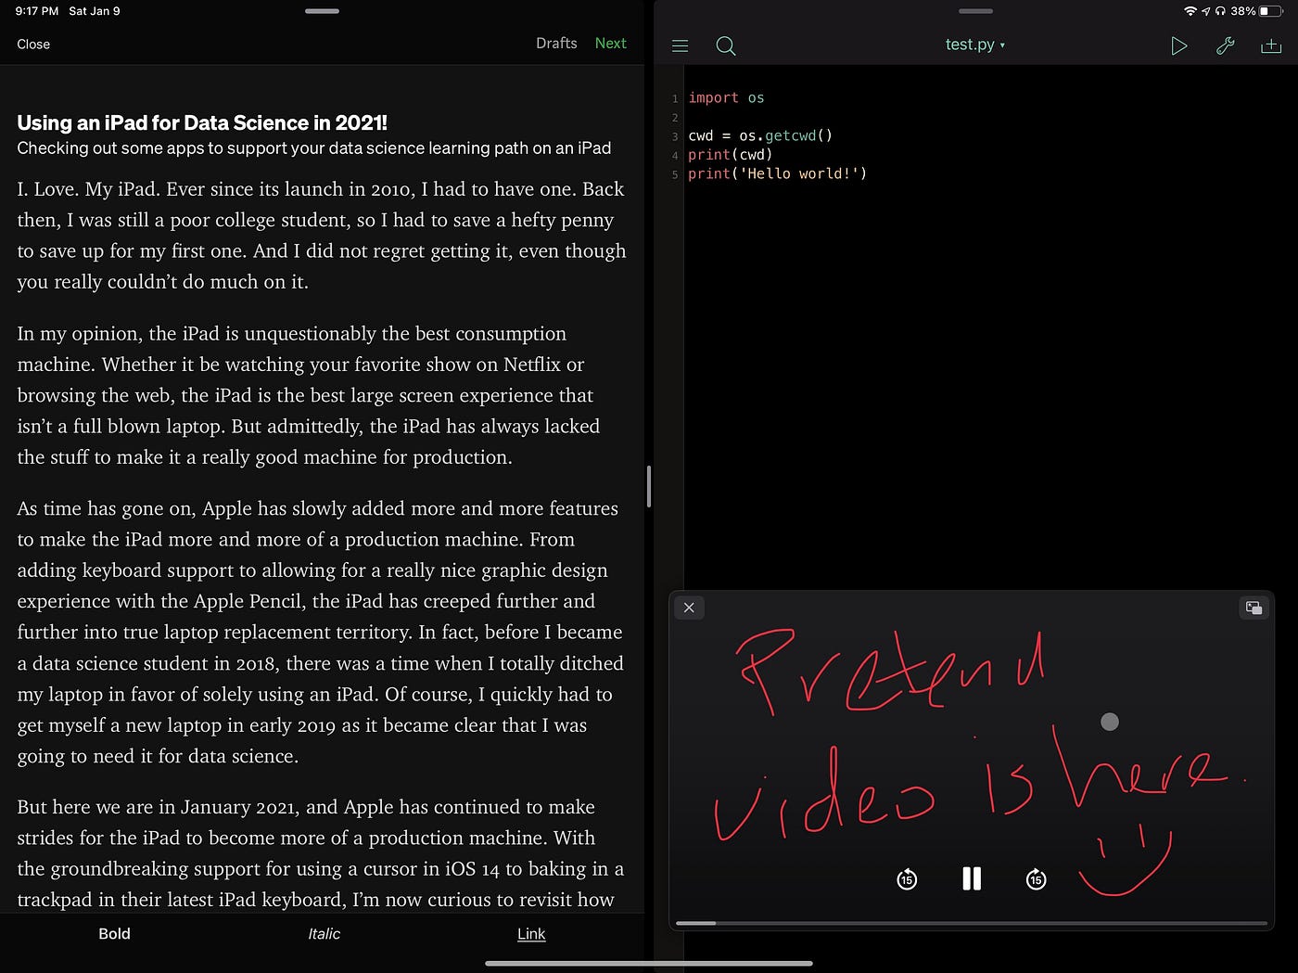Expand the test.py file dropdown
This screenshot has height=973, width=1298.
coord(974,45)
